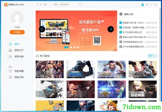162x112 pixels.
Task: Click the default user avatar
Action: click(17, 18)
